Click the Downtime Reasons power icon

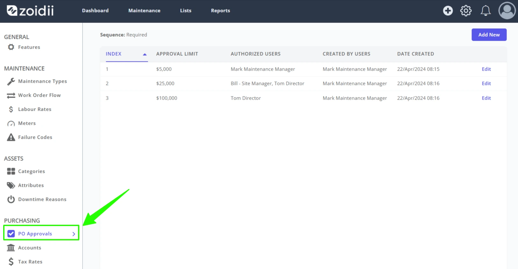tap(11, 199)
